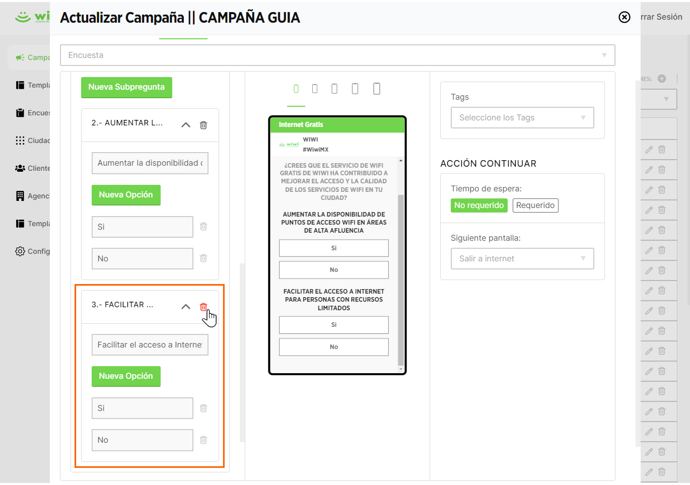Click the Nueva Subpregunta button

click(126, 87)
